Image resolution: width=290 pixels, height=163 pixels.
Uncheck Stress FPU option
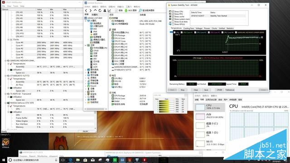point(173,14)
